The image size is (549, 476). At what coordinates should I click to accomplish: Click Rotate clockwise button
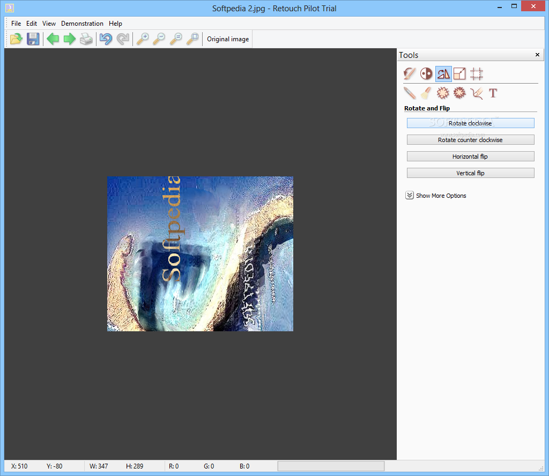[x=470, y=123]
